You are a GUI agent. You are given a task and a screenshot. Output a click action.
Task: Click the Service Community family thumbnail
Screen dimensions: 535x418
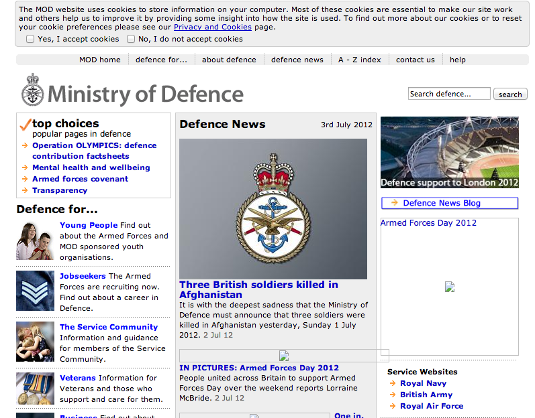[35, 342]
